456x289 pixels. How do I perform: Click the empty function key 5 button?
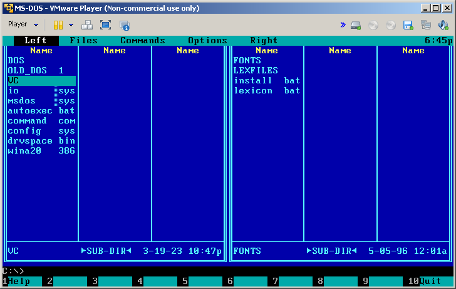point(202,281)
